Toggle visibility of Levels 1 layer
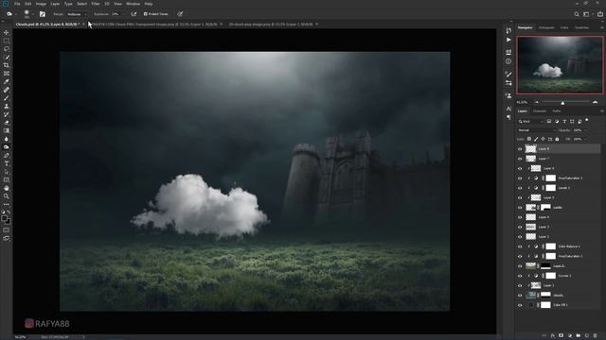The width and height of the screenshot is (606, 340). click(x=520, y=188)
